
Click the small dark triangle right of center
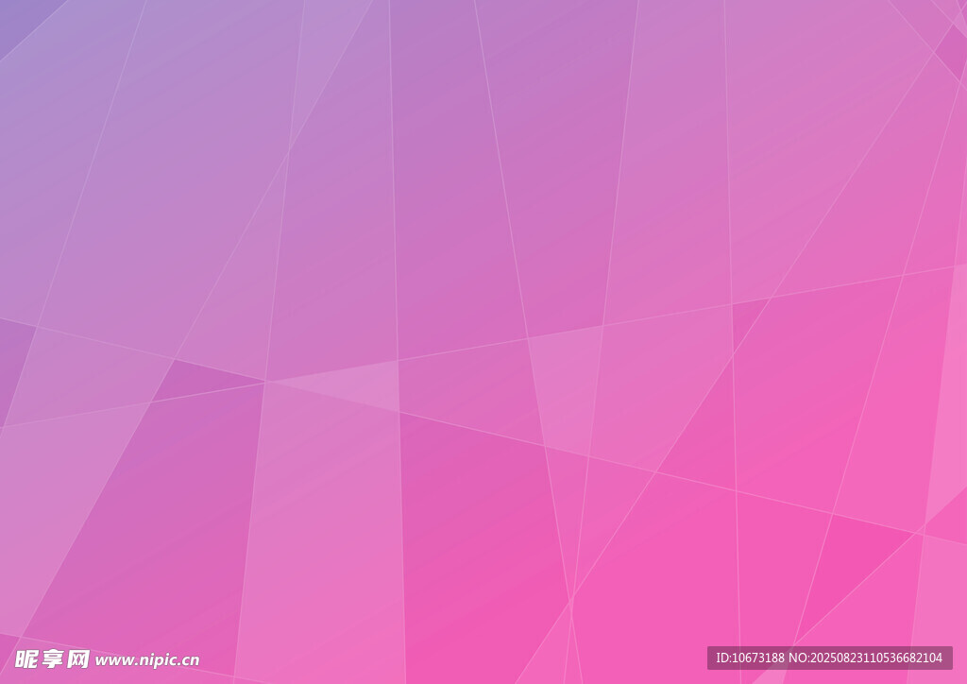tap(745, 316)
